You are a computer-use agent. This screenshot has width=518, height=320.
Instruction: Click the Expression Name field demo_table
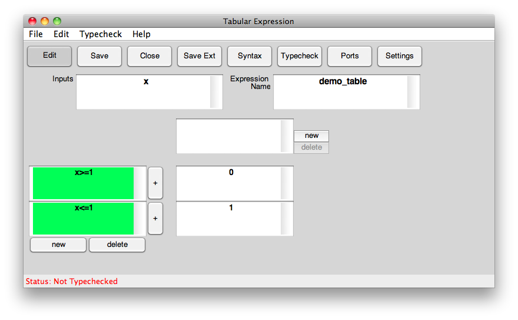(x=340, y=92)
